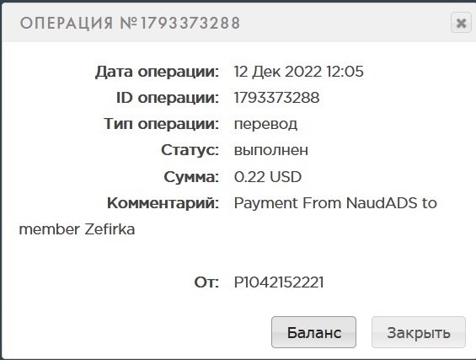Click the ID операции label

(x=168, y=98)
